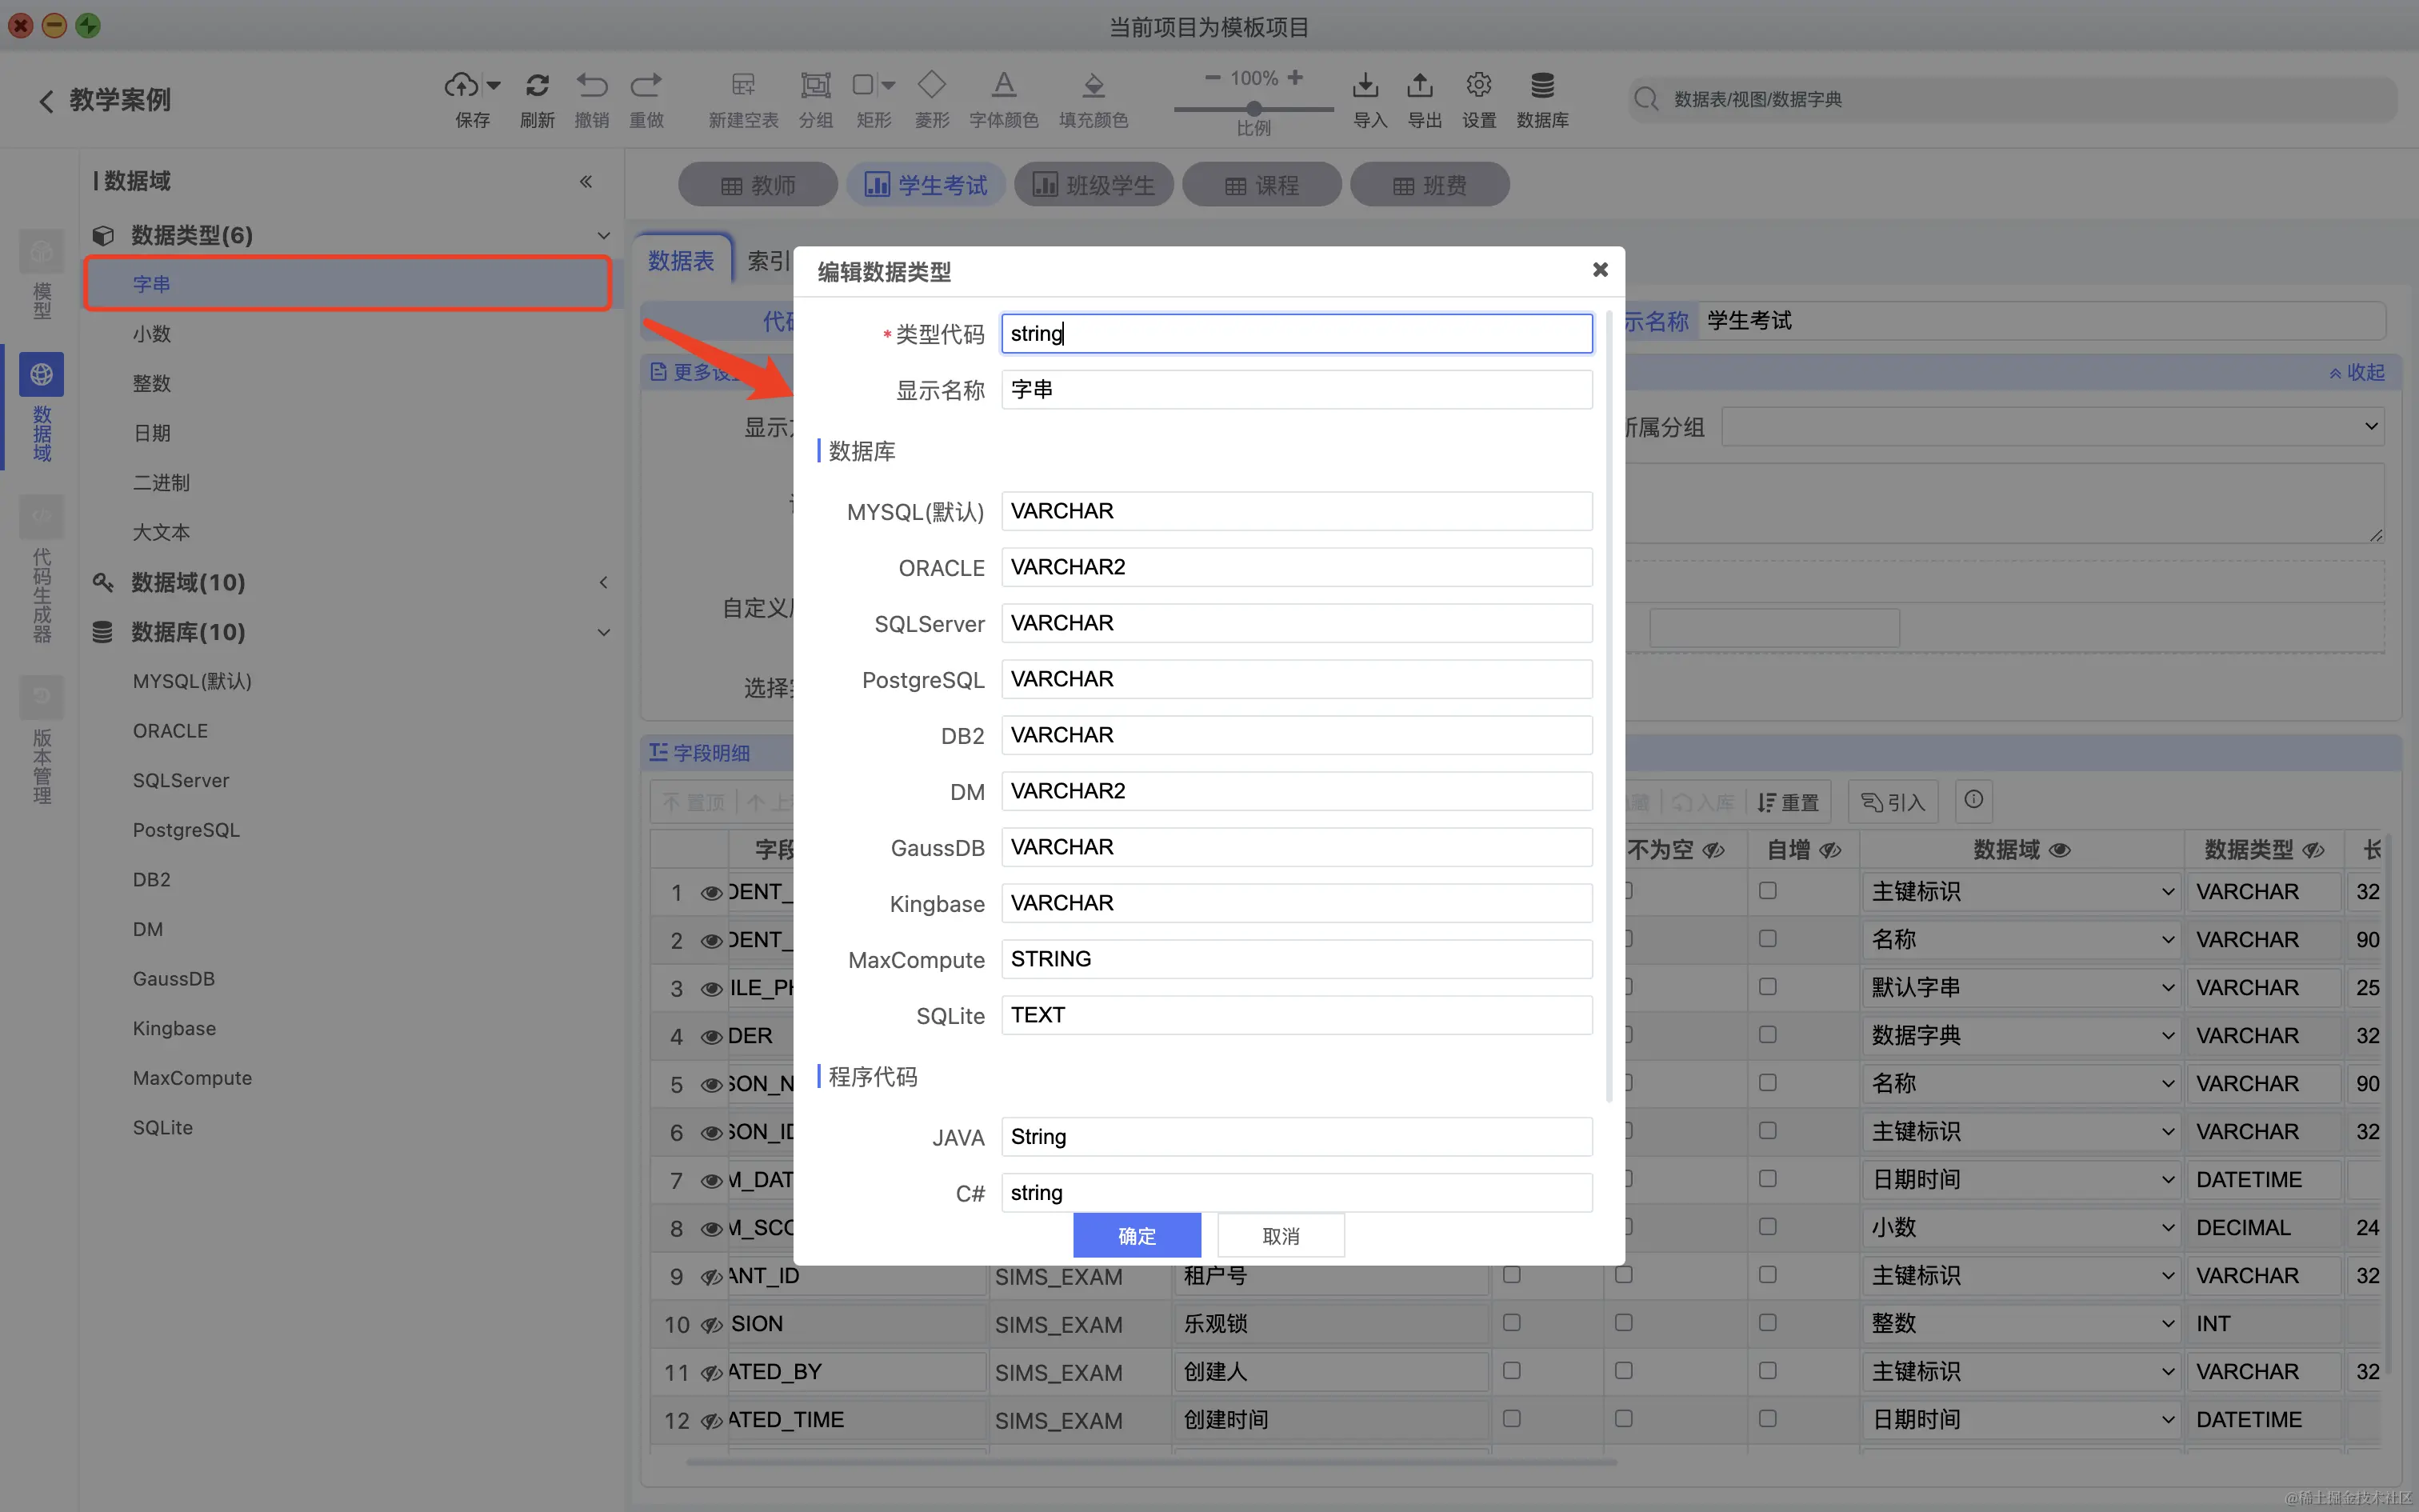This screenshot has height=1512, width=2419.
Task: Switch to the 课程 tab
Action: point(1261,185)
